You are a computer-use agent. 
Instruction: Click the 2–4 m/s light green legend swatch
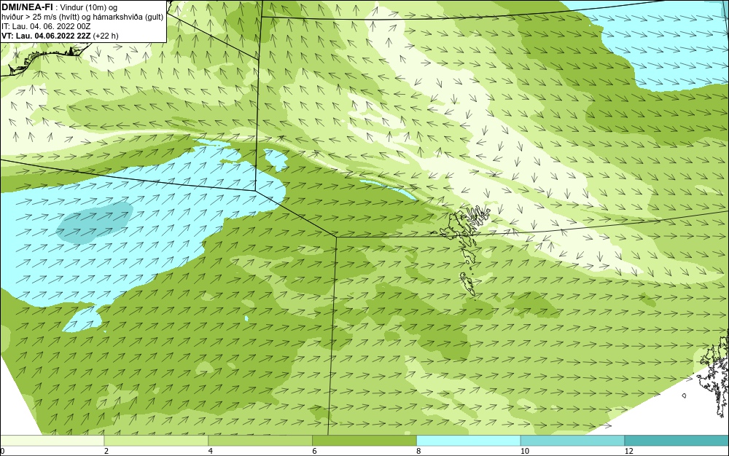[156, 441]
